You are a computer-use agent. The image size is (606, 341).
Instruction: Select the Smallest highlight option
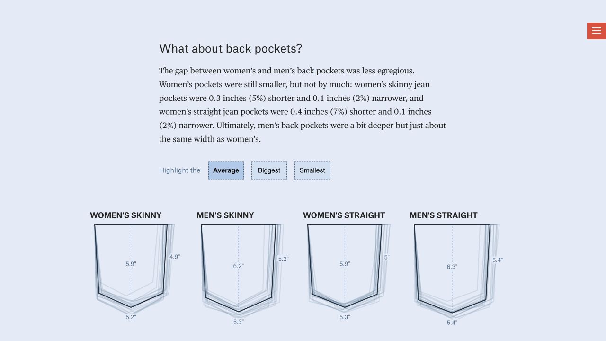tap(312, 170)
